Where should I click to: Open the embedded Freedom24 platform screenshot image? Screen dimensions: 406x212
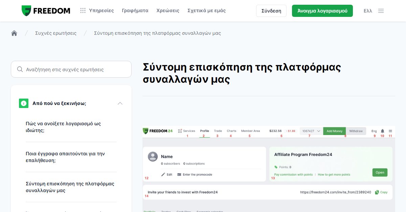pyautogui.click(x=269, y=169)
